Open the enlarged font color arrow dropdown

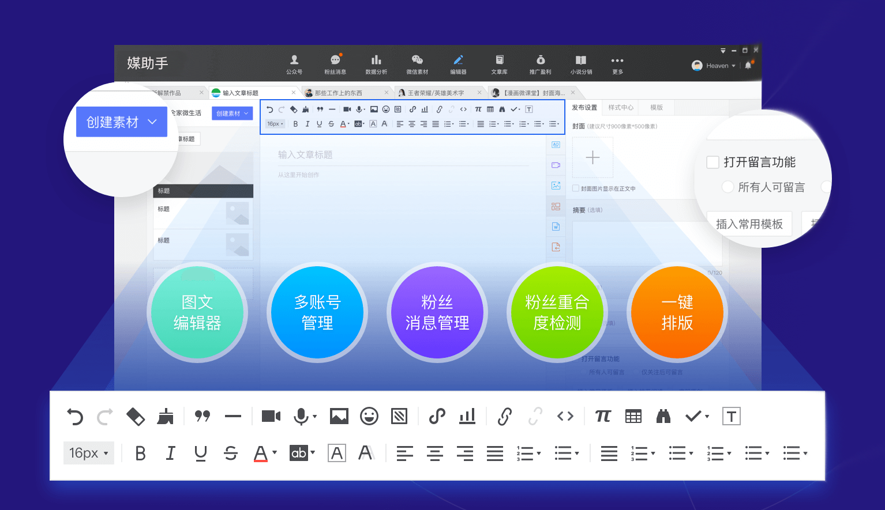pos(275,453)
